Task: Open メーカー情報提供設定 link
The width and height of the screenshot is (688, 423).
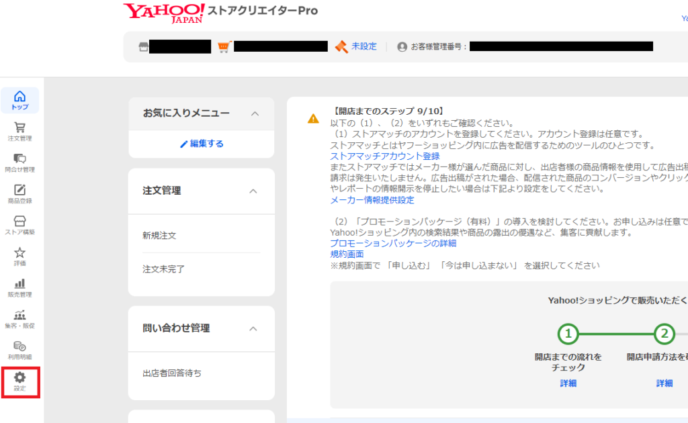Action: 372,200
